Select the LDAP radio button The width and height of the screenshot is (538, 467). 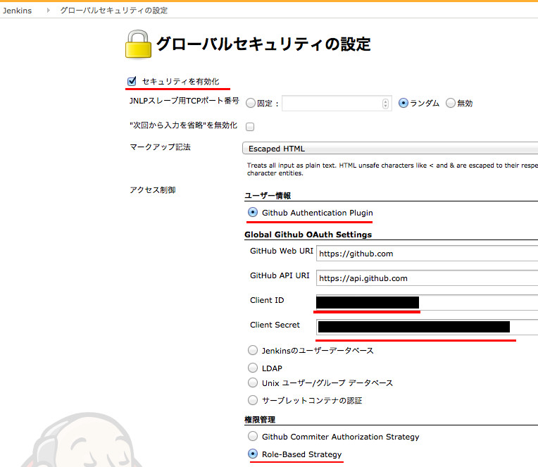253,368
